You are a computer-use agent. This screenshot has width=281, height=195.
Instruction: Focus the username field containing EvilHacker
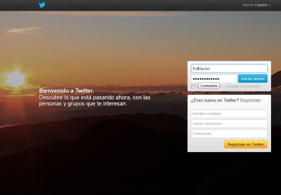229,68
